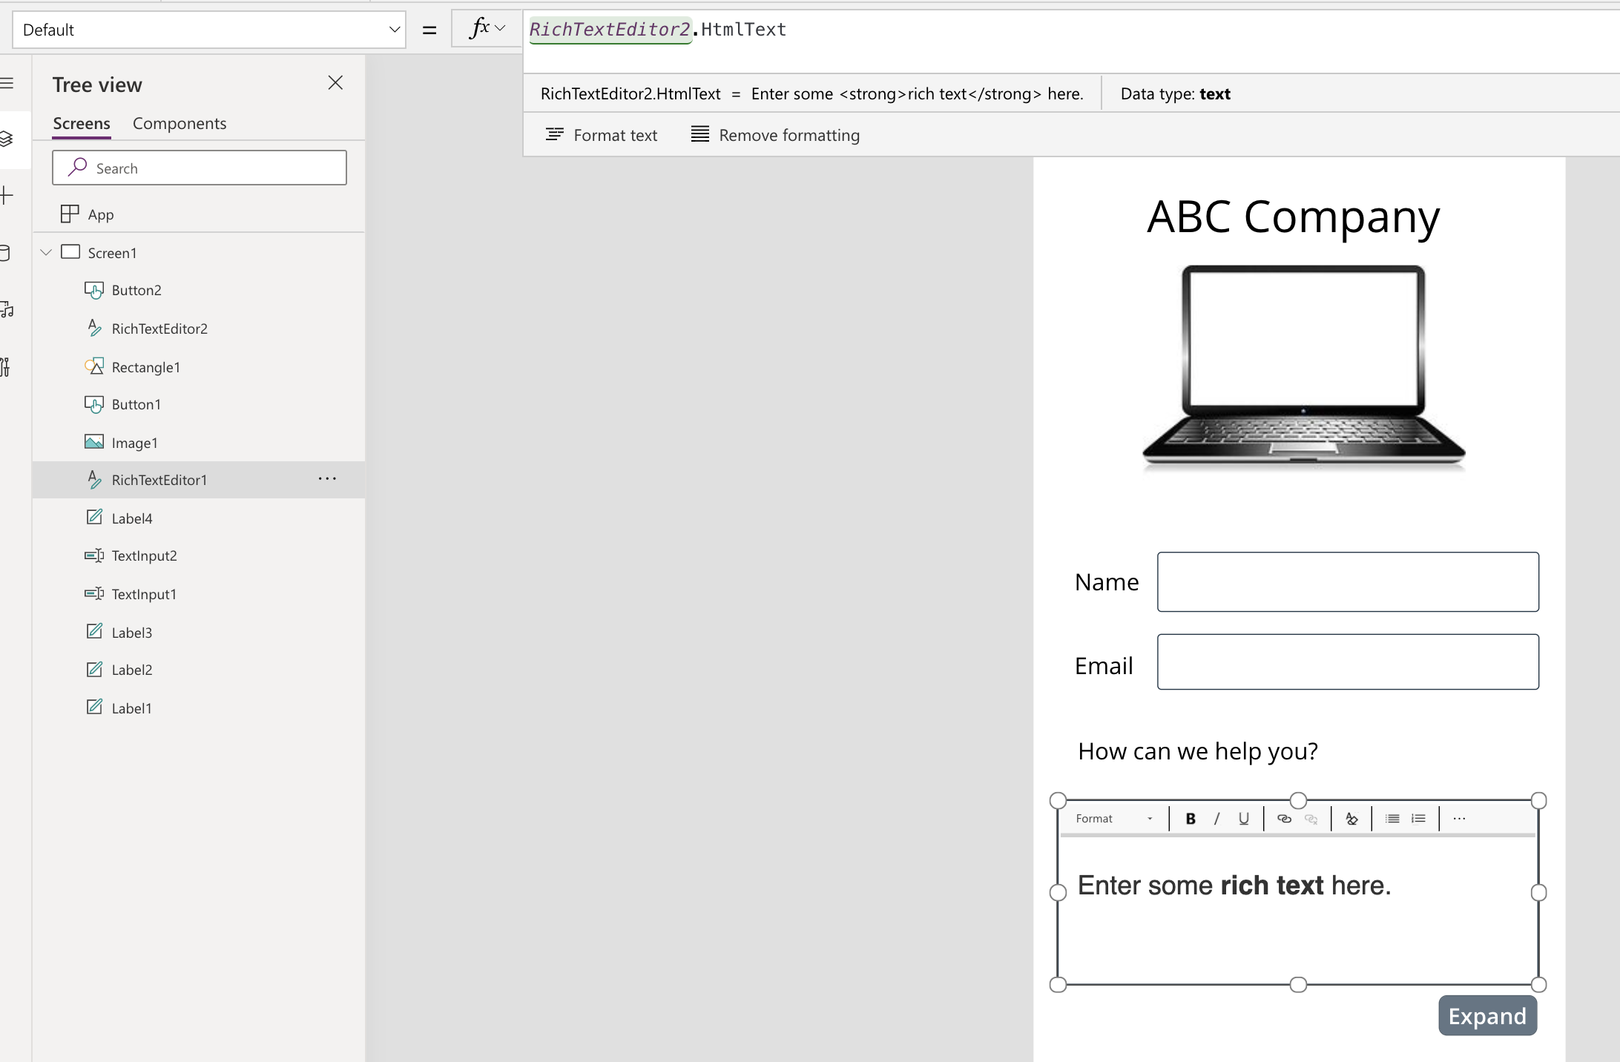Image resolution: width=1620 pixels, height=1062 pixels.
Task: Toggle italic formatting in the rich text editor
Action: coord(1216,819)
